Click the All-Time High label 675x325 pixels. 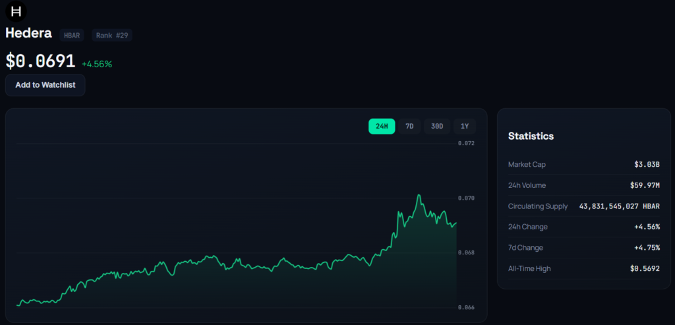pos(529,268)
